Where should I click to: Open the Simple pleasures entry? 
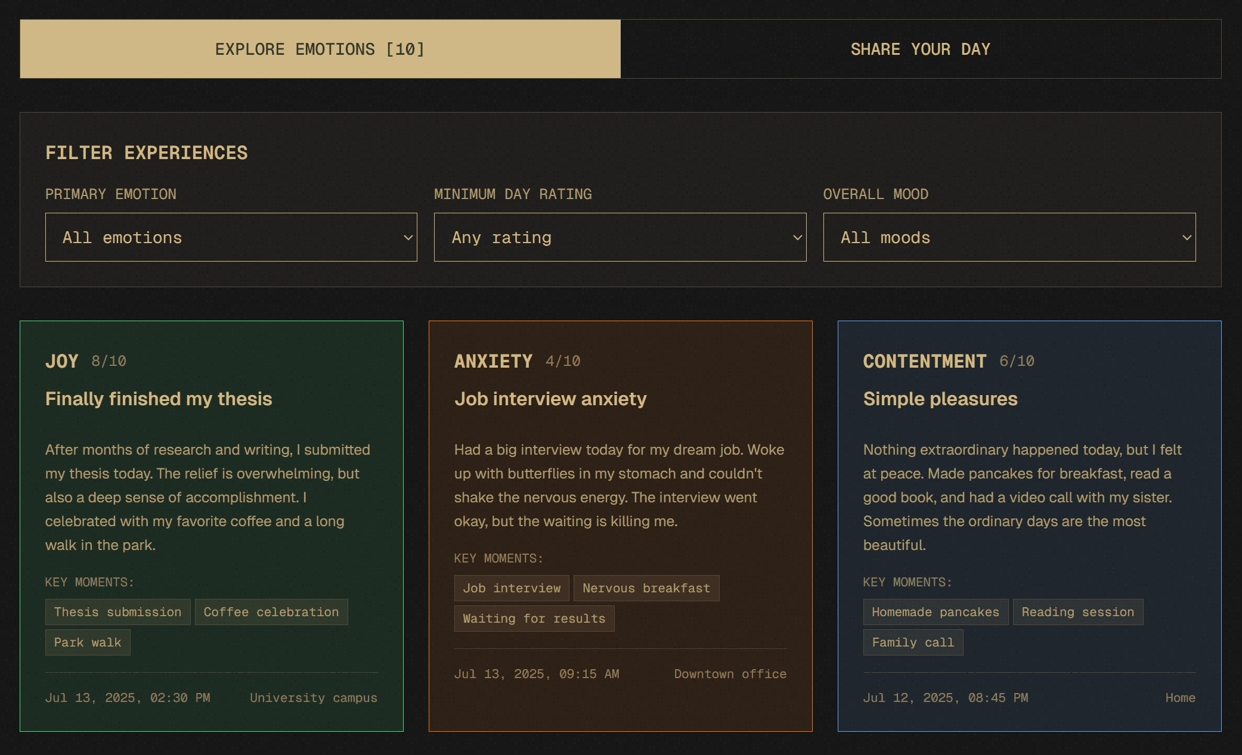coord(940,399)
